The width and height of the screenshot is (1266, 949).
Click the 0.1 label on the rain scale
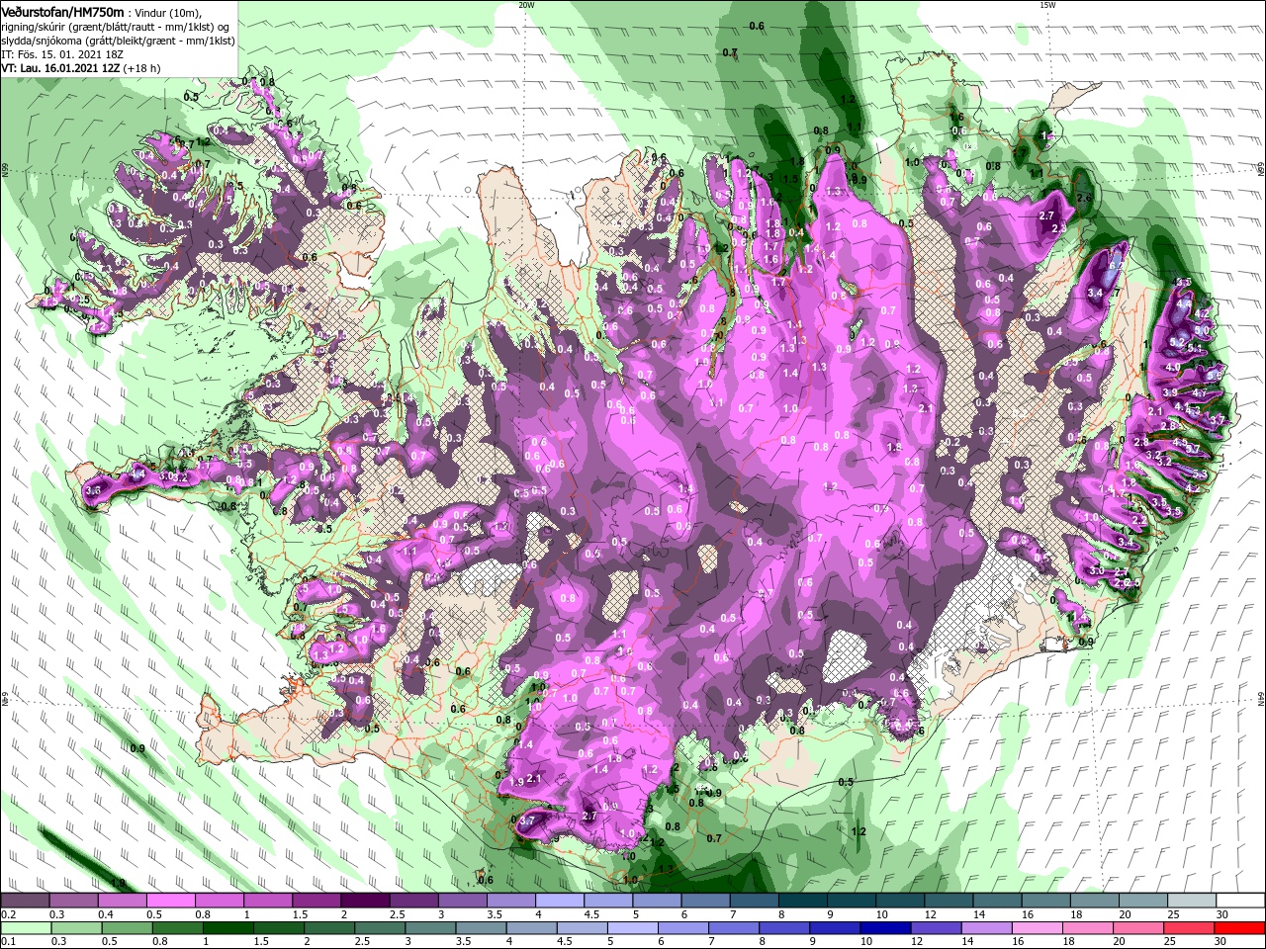point(8,942)
